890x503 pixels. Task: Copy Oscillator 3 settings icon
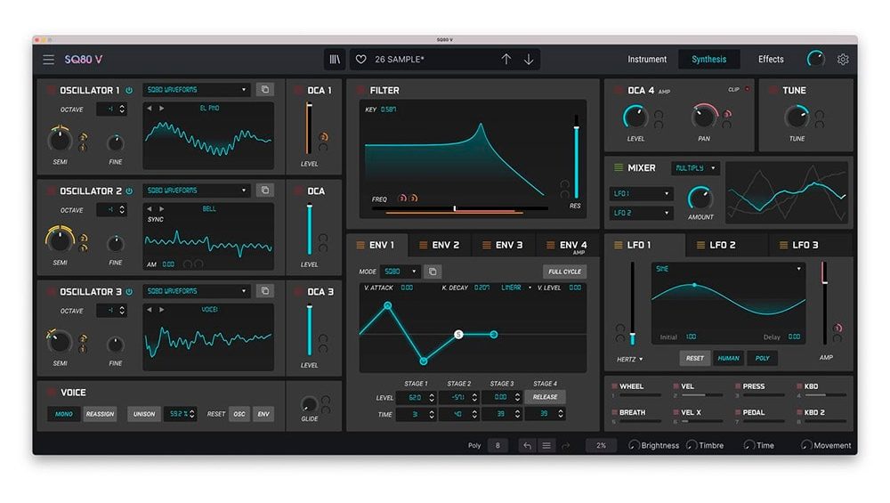[x=264, y=291]
